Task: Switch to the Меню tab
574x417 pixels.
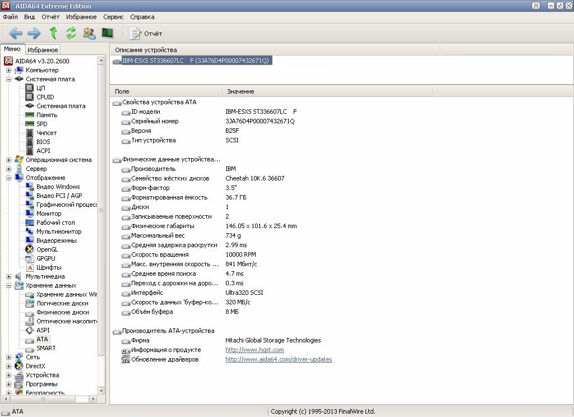Action: [12, 49]
